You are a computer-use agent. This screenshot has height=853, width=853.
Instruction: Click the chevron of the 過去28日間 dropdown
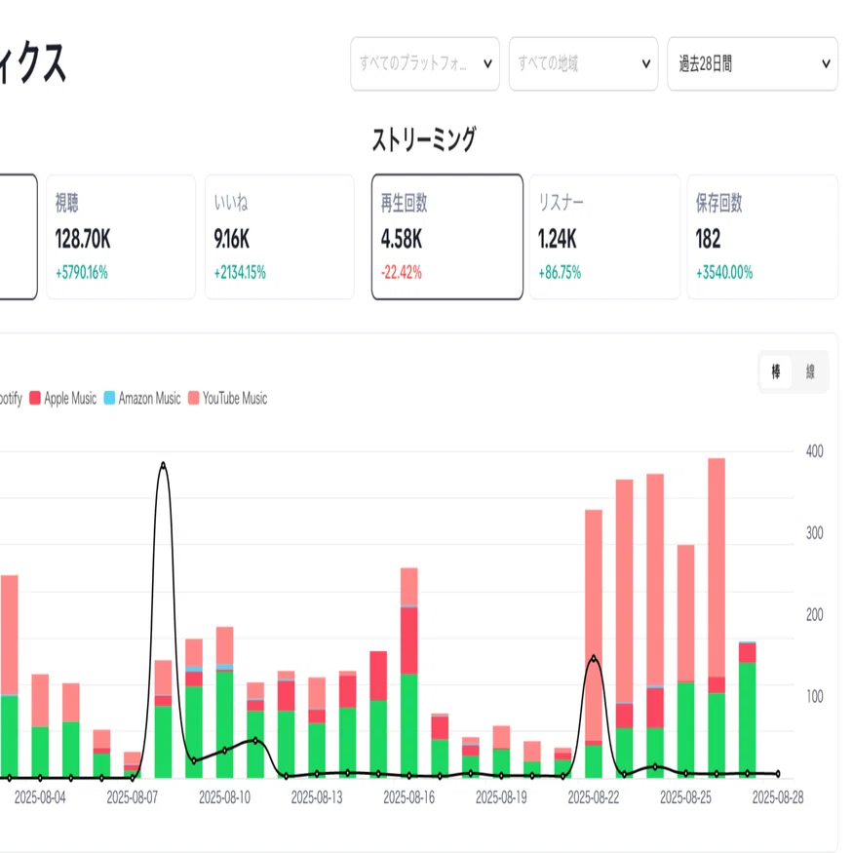[826, 63]
